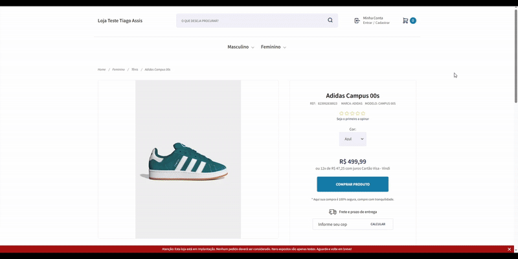The image size is (518, 259).
Task: Click the MARCA: ADIDAS text
Action: tap(352, 104)
